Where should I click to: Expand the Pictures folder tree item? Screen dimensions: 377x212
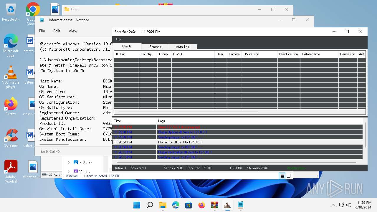click(69, 162)
